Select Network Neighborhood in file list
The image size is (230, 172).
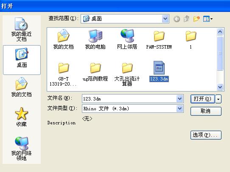coord(127,39)
